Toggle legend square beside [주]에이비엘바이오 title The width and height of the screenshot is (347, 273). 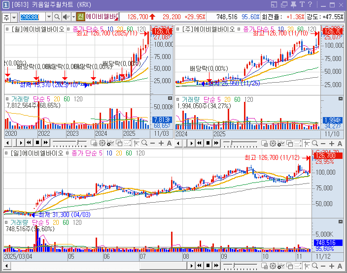coord(178,29)
